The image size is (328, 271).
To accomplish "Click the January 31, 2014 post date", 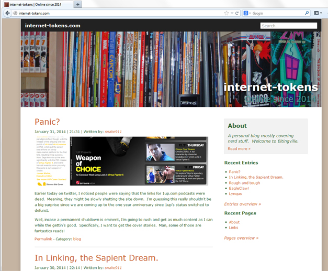I will coord(50,132).
